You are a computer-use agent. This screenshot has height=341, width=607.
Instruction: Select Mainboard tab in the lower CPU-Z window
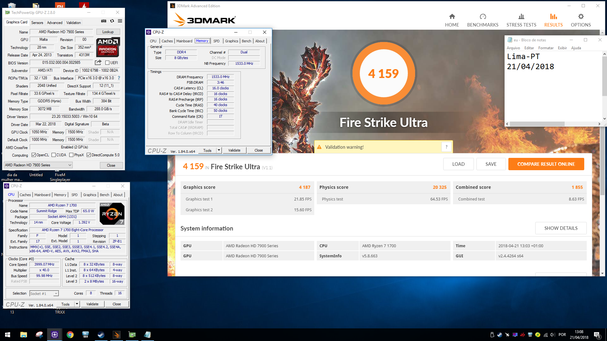pyautogui.click(x=42, y=195)
